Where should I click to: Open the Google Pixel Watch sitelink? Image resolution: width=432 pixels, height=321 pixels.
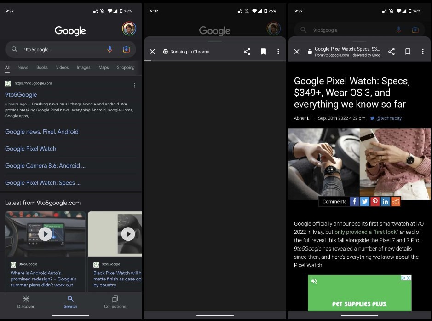30,149
